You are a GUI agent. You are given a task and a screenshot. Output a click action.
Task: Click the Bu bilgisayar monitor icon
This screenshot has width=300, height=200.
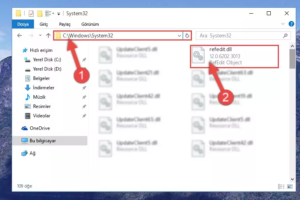point(24,141)
